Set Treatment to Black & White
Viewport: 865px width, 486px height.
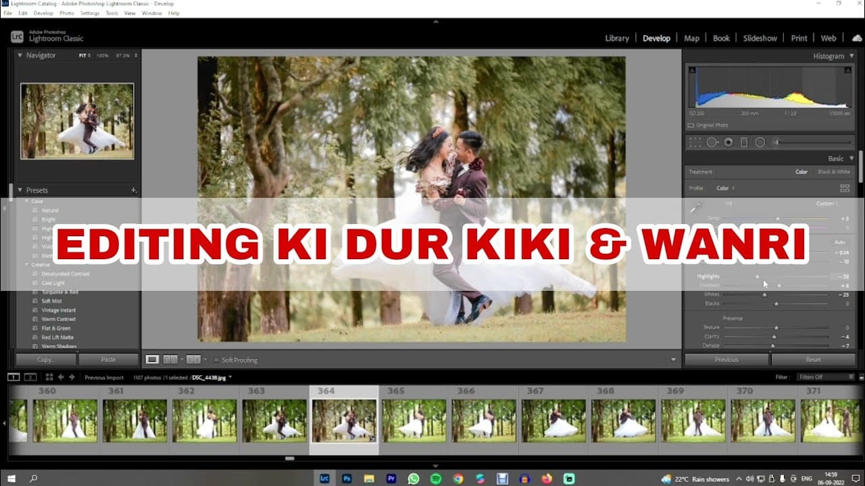[834, 172]
